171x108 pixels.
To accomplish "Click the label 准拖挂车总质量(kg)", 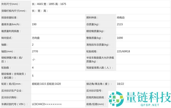I will 98,45.
